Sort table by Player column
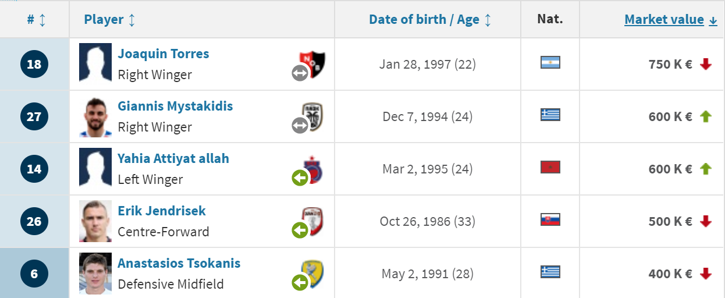 tap(109, 20)
